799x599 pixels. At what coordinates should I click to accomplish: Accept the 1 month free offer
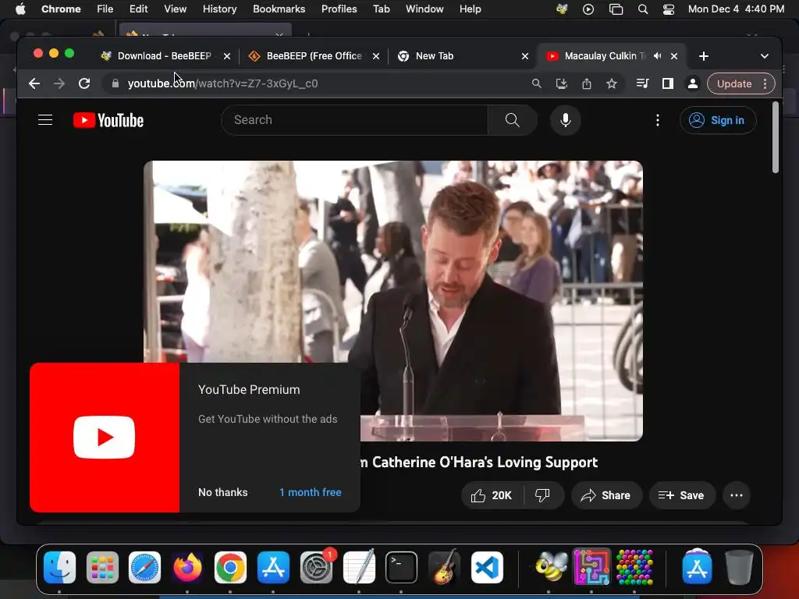tap(311, 493)
